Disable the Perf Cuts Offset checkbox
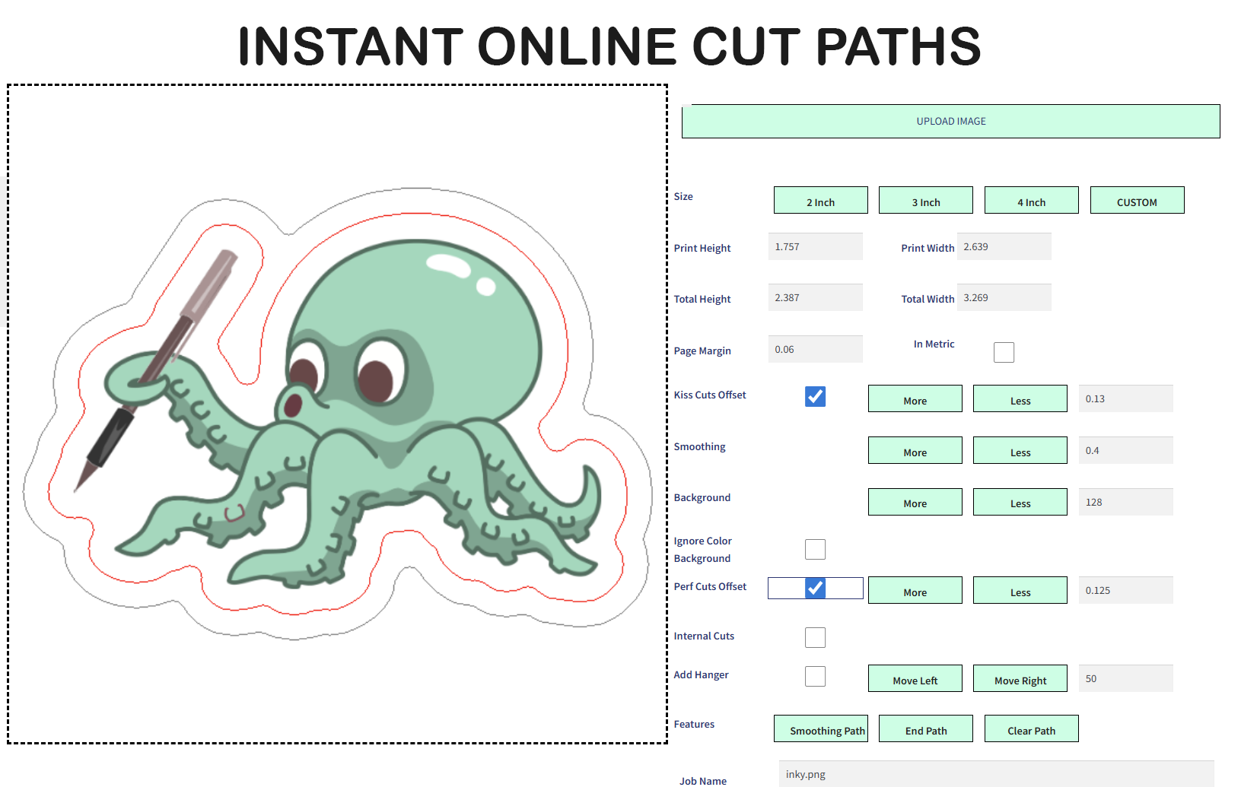The height and width of the screenshot is (787, 1241). tap(815, 588)
